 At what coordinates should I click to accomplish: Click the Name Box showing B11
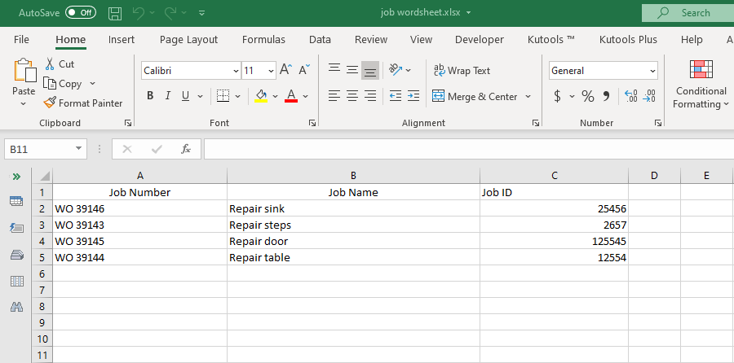coord(46,149)
